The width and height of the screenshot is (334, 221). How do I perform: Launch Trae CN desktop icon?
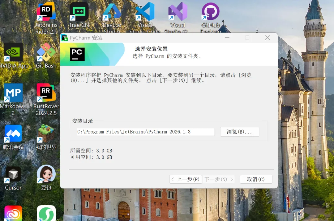[x=79, y=15]
